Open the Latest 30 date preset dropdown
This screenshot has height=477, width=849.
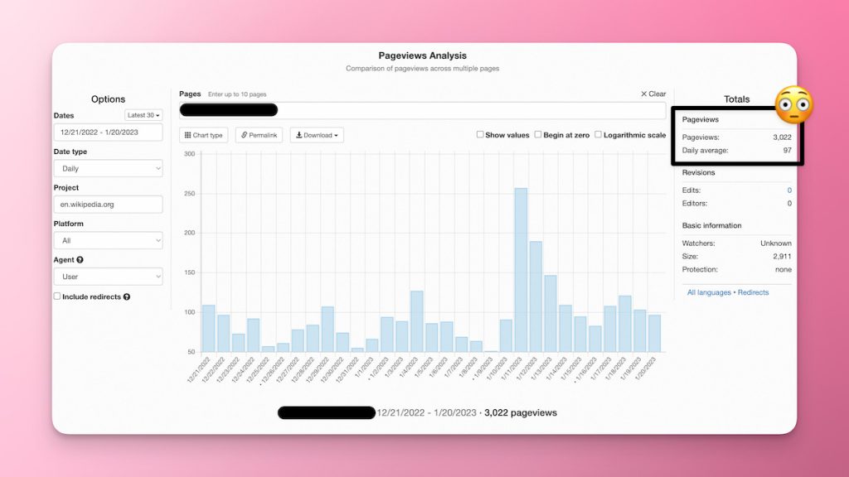point(143,115)
